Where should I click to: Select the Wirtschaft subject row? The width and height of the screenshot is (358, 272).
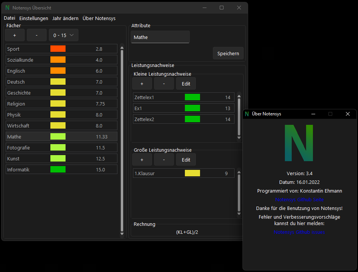tap(61, 125)
